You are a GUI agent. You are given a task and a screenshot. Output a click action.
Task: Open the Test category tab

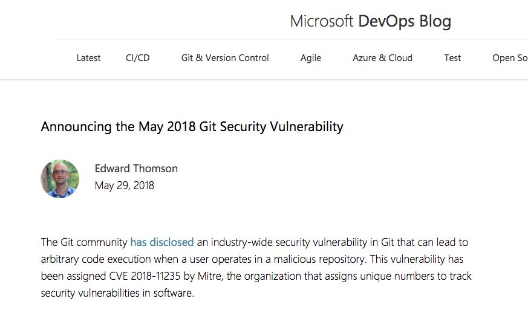coord(452,58)
